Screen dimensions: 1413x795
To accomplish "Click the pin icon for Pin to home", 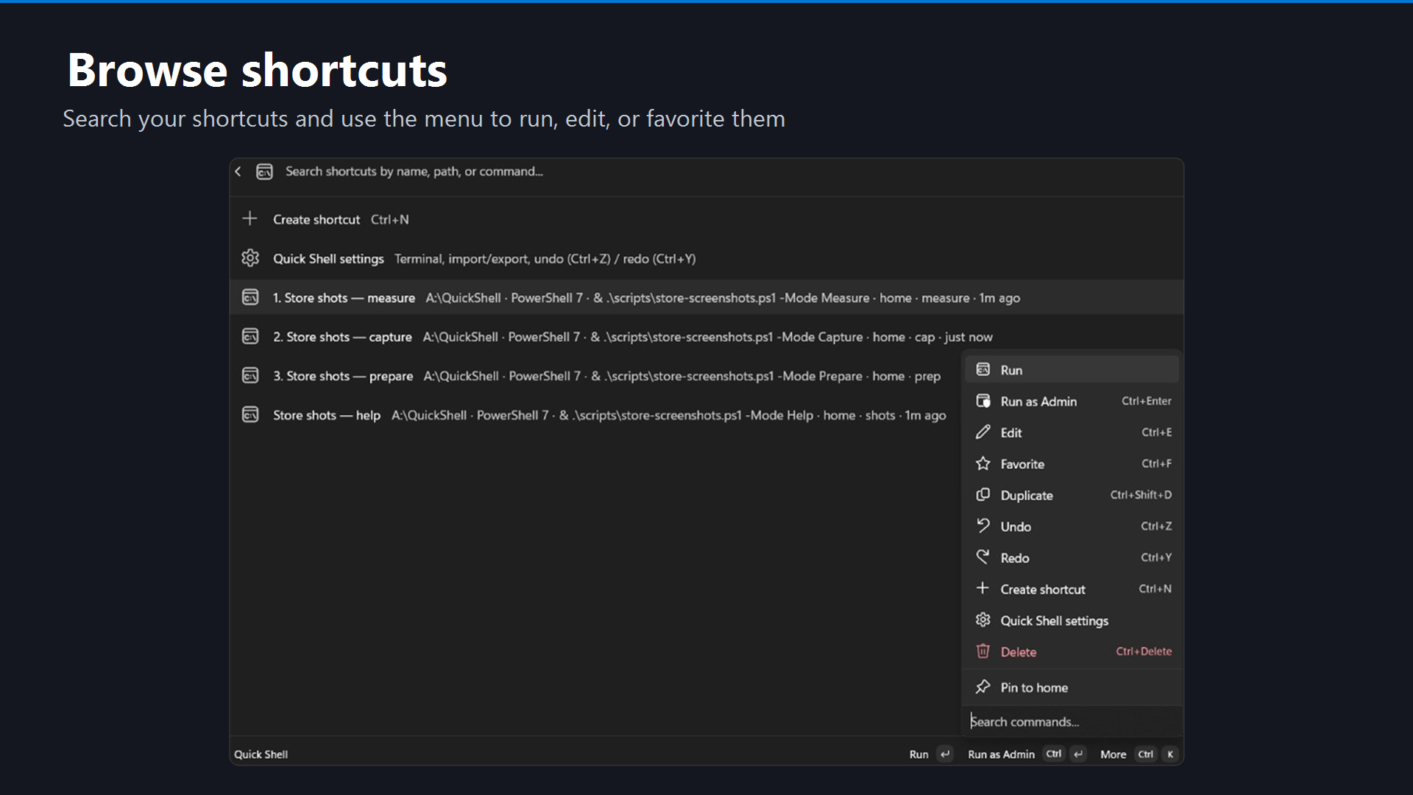I will pyautogui.click(x=983, y=687).
